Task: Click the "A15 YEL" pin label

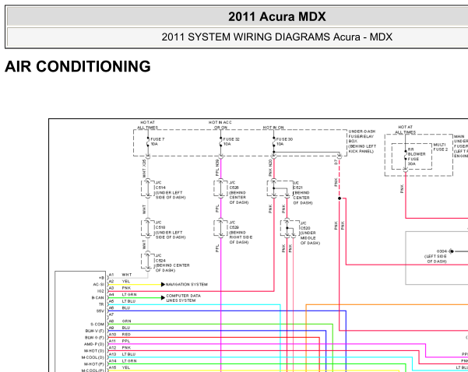Action: coord(119,367)
